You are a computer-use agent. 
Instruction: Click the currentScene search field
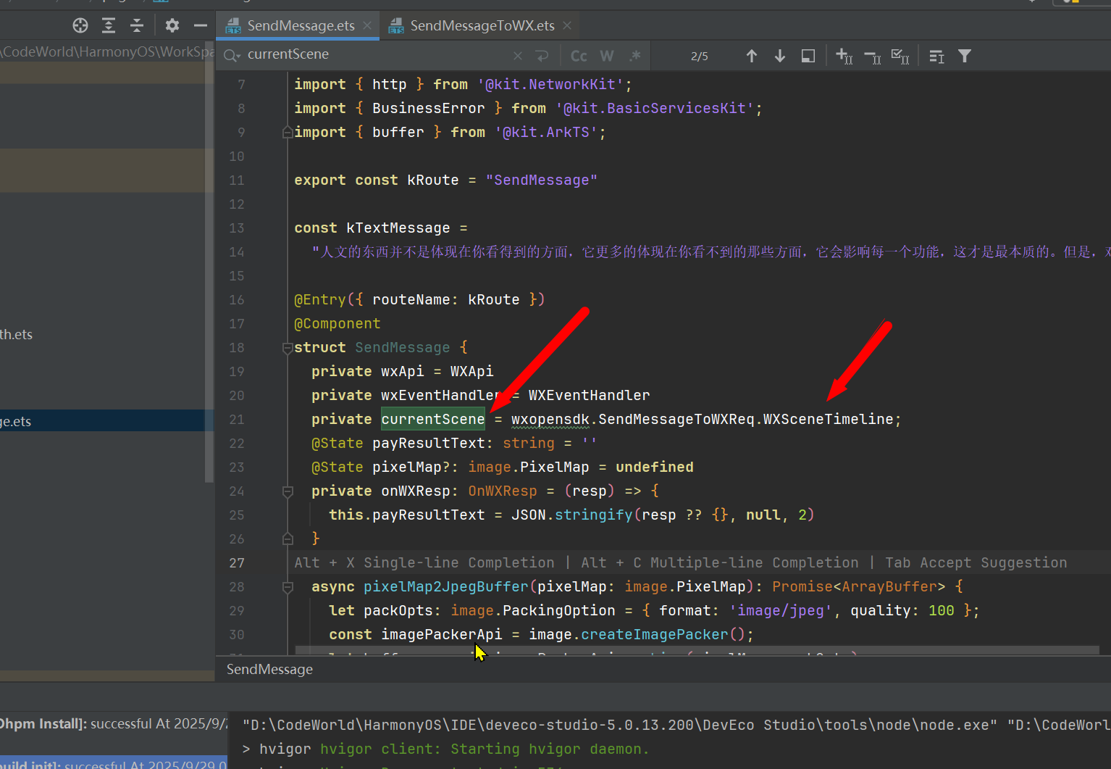coord(377,54)
